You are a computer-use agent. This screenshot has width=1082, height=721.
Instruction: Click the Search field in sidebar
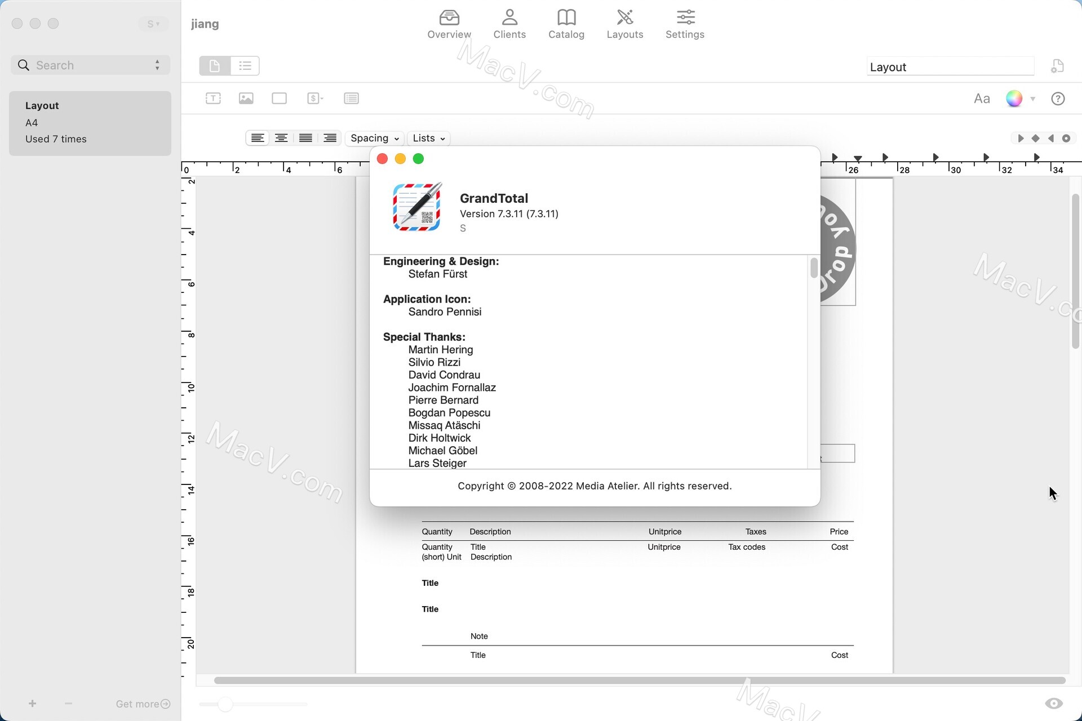90,65
